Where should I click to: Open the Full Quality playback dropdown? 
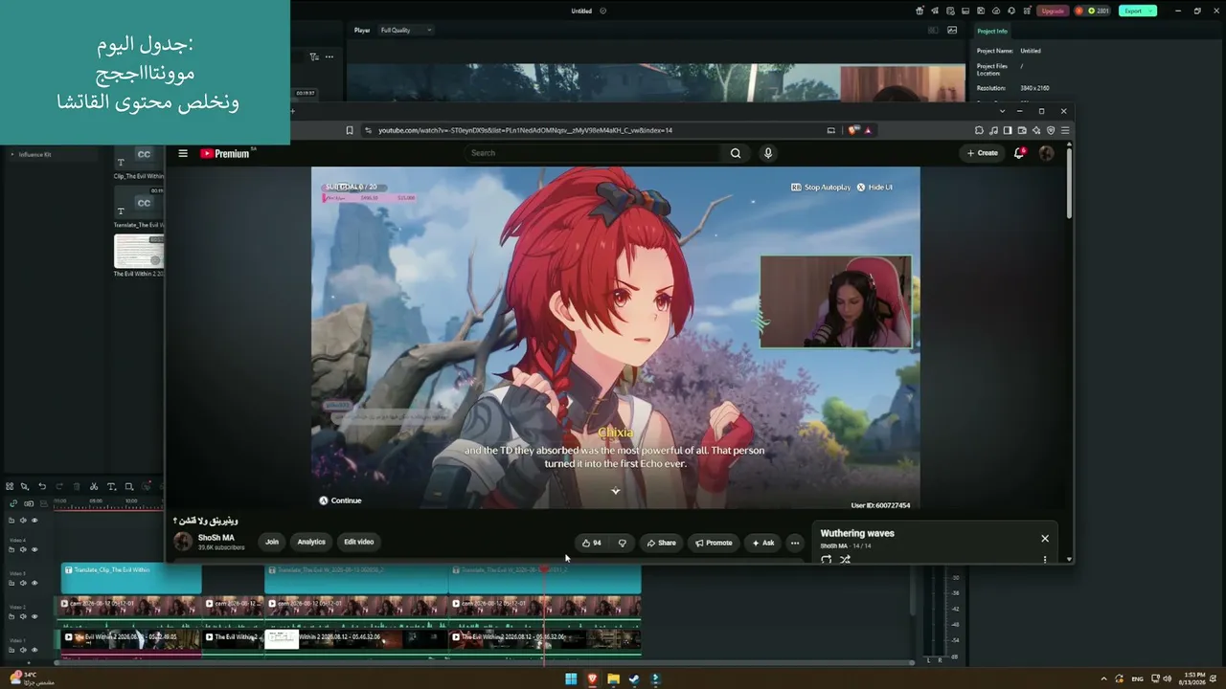click(x=406, y=30)
